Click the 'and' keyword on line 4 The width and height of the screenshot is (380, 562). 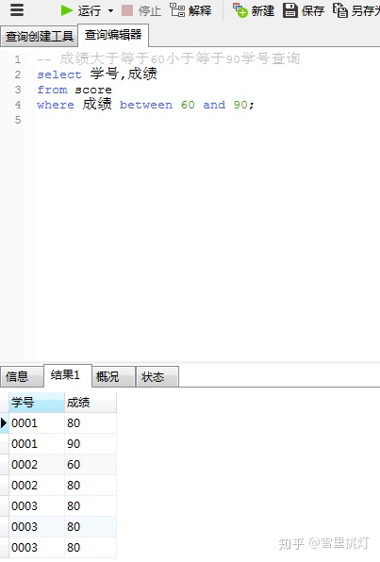coord(214,105)
